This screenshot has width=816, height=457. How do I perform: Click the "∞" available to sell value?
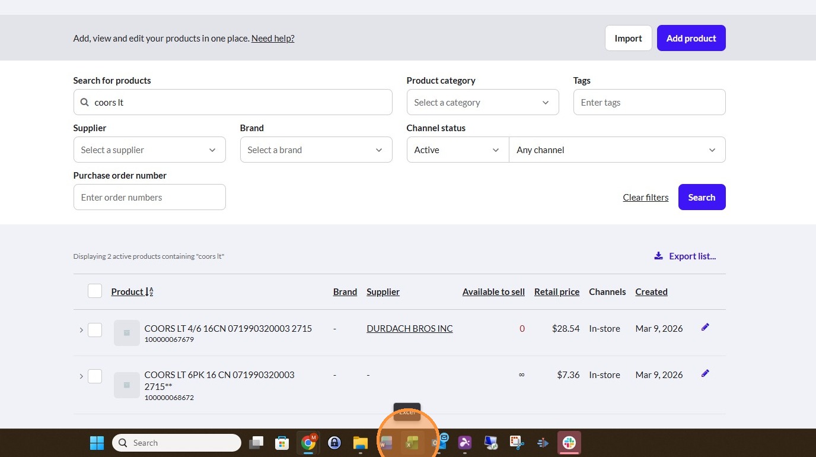pos(521,375)
